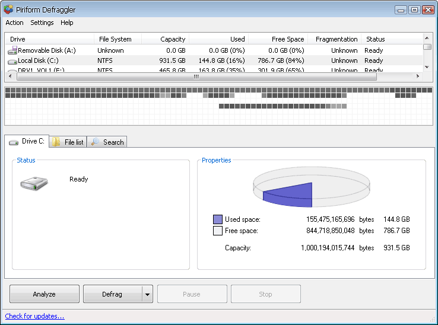Open the Defrag dropdown arrow
Image resolution: width=438 pixels, height=325 pixels.
click(x=147, y=294)
